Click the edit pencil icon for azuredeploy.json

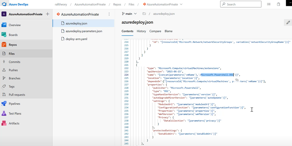click(x=288, y=22)
